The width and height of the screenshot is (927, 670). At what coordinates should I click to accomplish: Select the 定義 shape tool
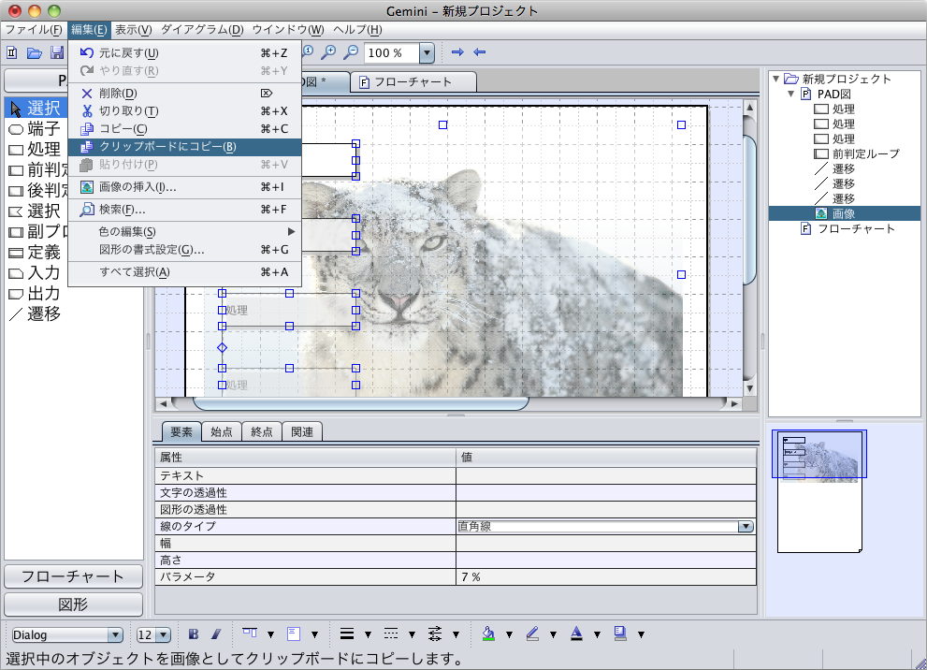pyautogui.click(x=36, y=253)
